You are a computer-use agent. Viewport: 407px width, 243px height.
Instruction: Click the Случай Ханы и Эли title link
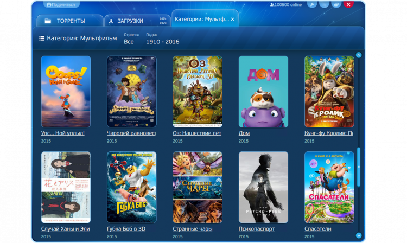coord(66,229)
